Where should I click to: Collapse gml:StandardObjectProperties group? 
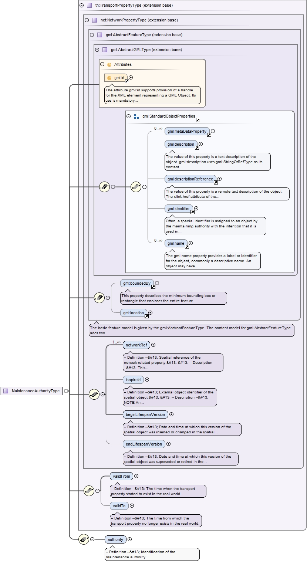coord(129,116)
